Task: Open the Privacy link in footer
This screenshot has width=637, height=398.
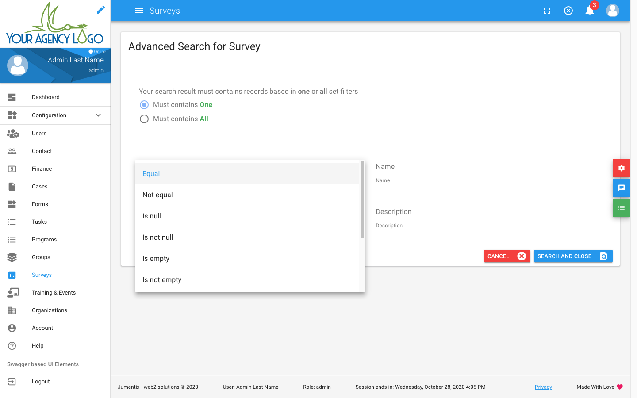Action: tap(543, 387)
